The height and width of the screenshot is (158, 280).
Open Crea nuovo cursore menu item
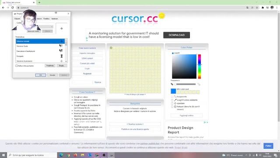[87, 48]
